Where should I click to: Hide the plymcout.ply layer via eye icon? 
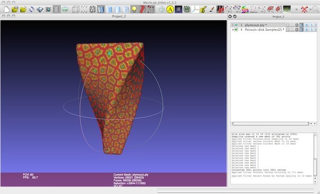[236, 25]
